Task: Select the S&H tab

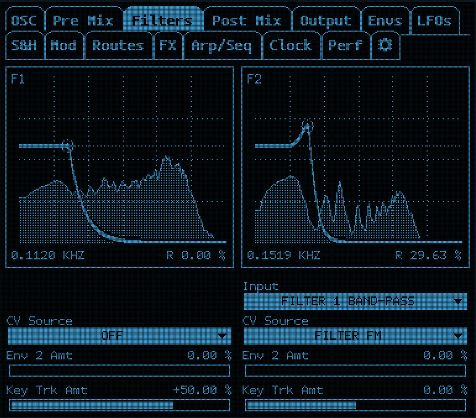Action: point(24,45)
